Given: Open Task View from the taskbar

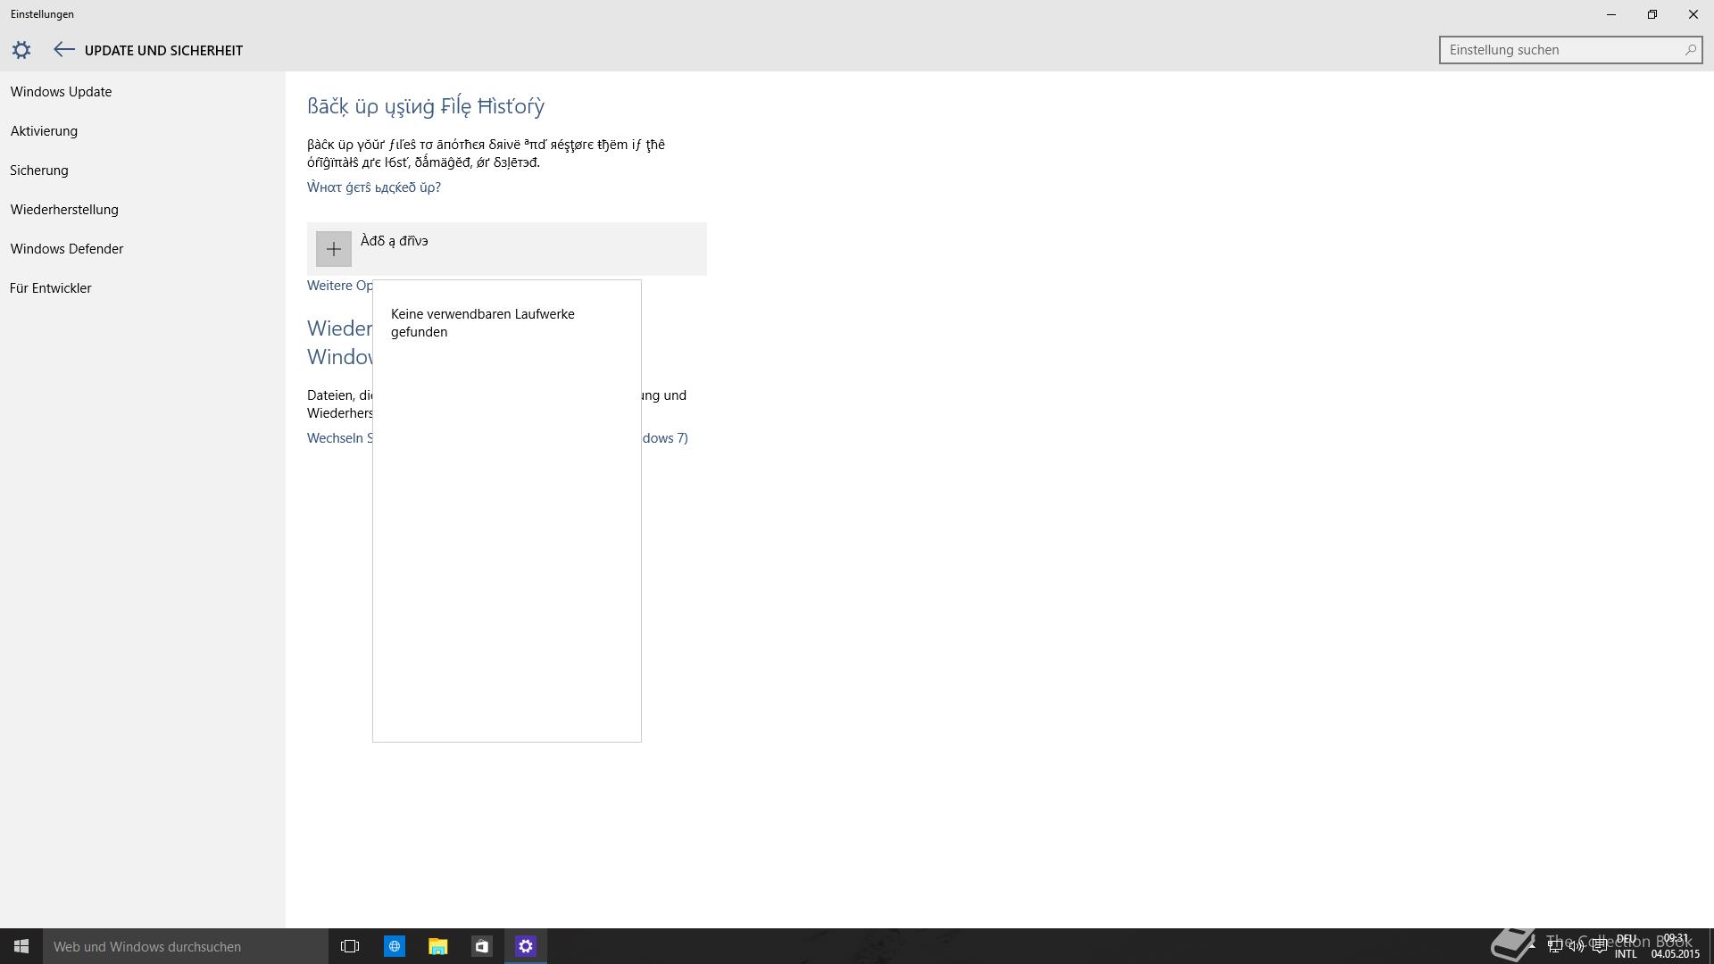Looking at the screenshot, I should point(350,946).
